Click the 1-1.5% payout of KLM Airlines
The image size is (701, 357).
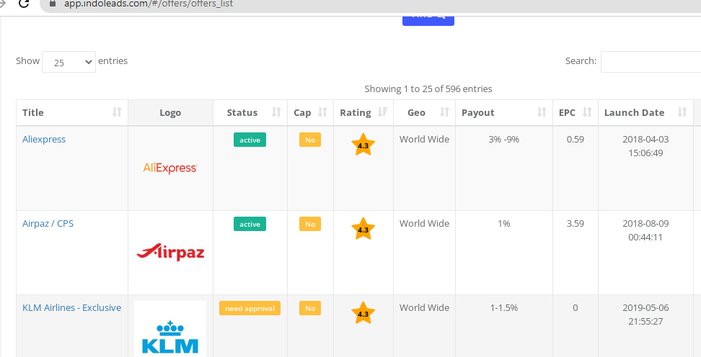click(504, 308)
